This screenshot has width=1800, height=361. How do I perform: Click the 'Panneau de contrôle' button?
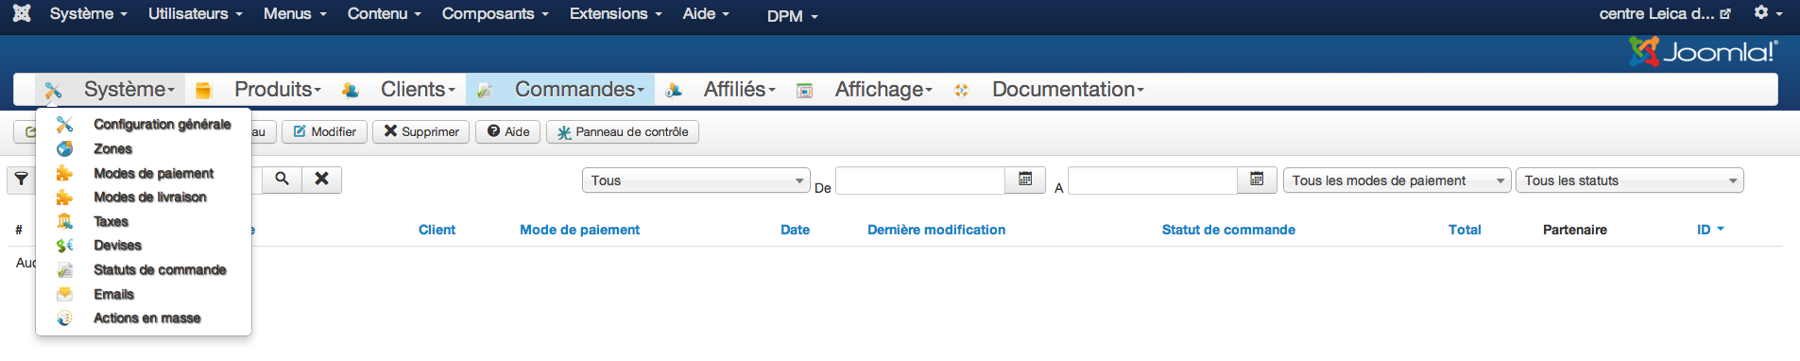coord(623,131)
